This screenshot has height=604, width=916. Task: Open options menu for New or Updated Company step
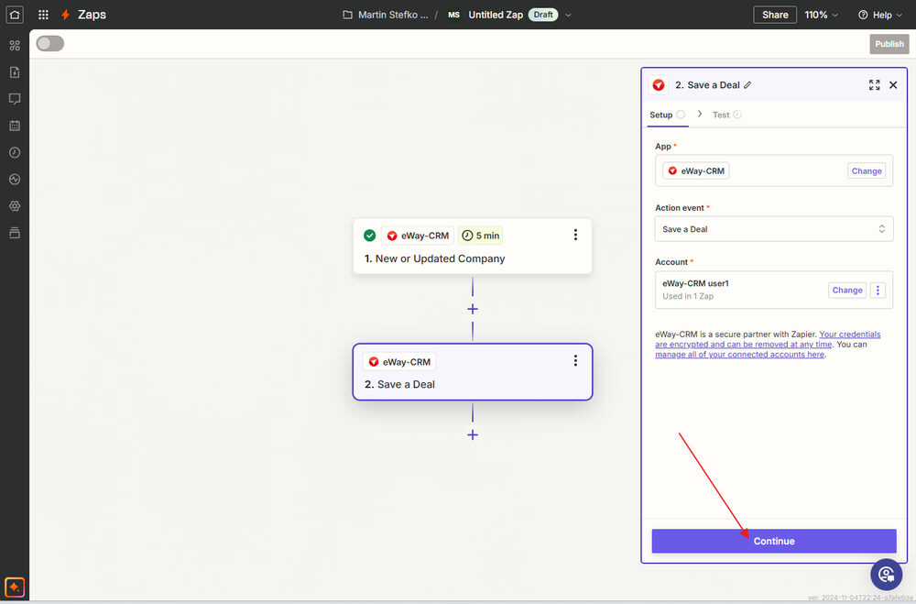point(575,235)
